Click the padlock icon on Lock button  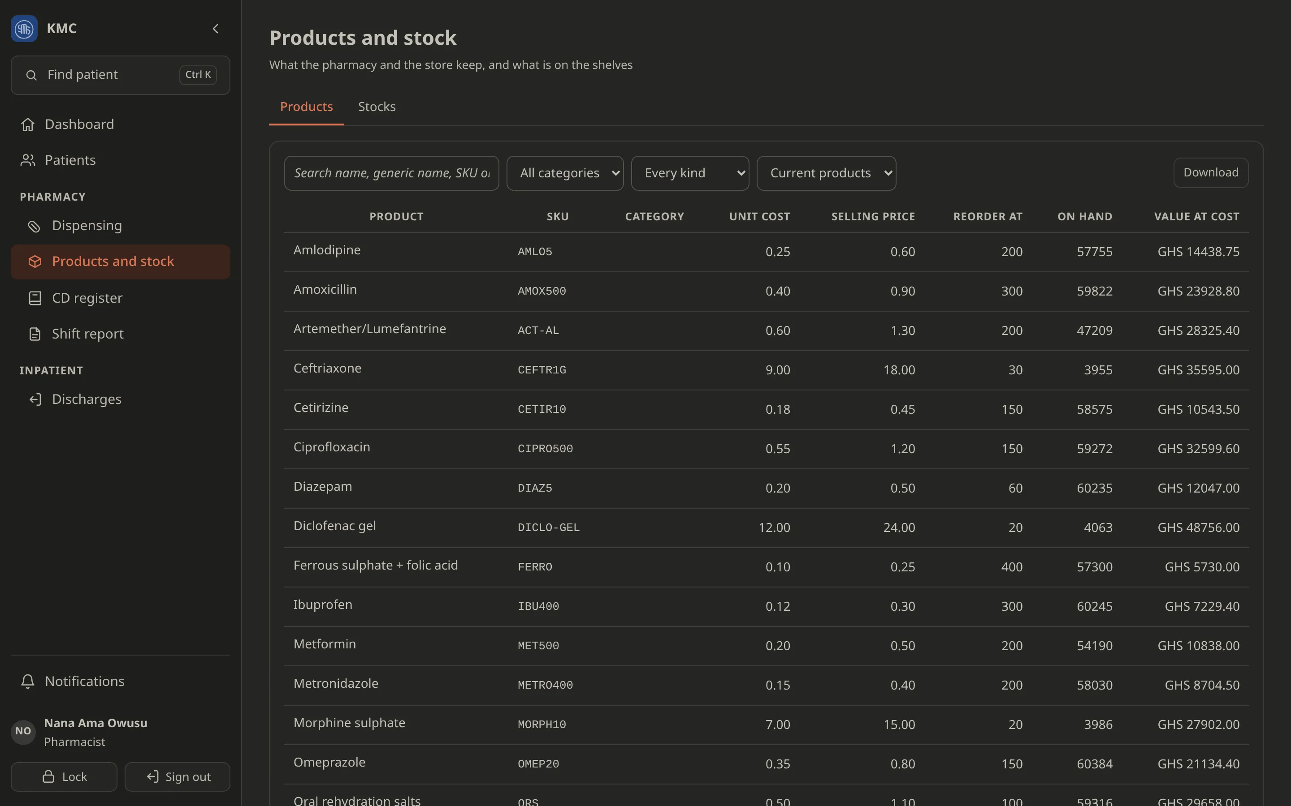click(x=48, y=777)
